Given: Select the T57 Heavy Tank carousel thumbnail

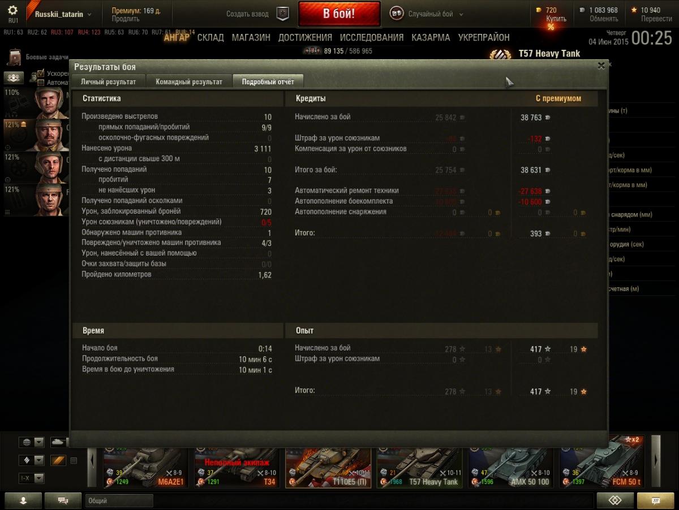Looking at the screenshot, I should [x=419, y=466].
